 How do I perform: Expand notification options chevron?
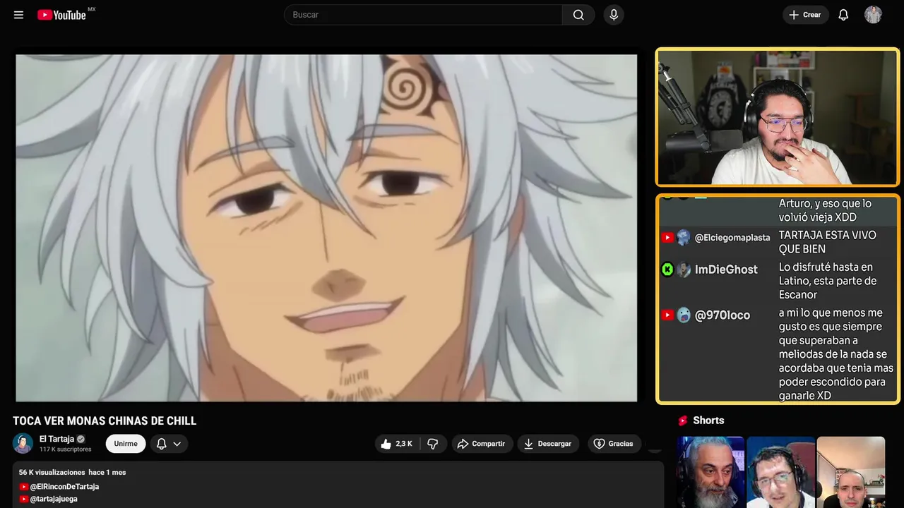tap(177, 444)
